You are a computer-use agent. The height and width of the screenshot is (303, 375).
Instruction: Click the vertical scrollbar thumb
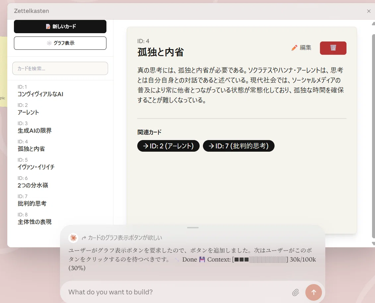click(x=373, y=136)
